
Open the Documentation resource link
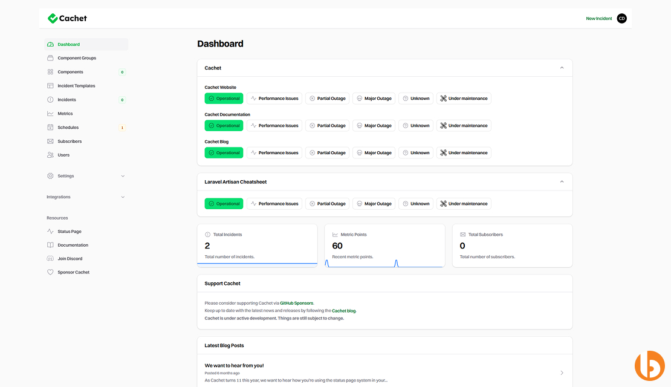pos(86,245)
